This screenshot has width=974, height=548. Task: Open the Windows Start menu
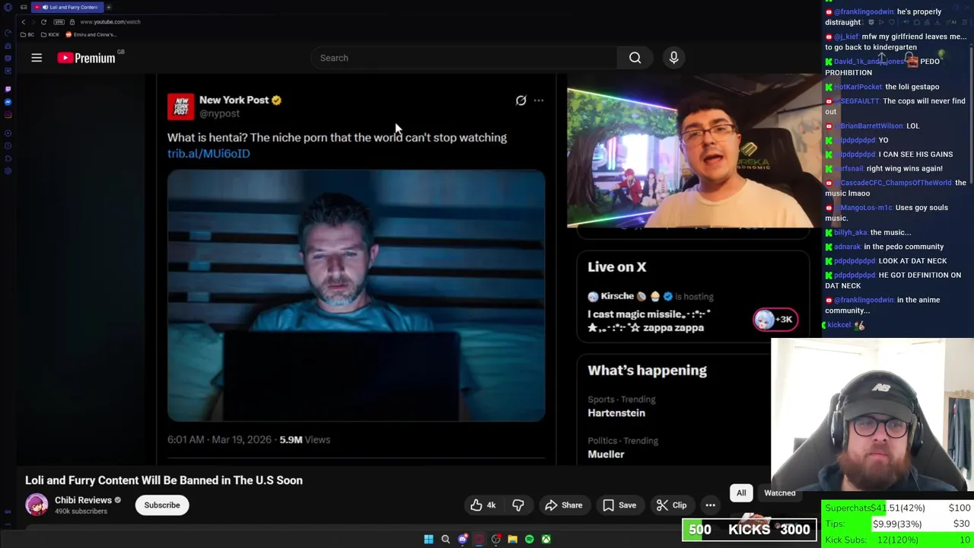(428, 539)
